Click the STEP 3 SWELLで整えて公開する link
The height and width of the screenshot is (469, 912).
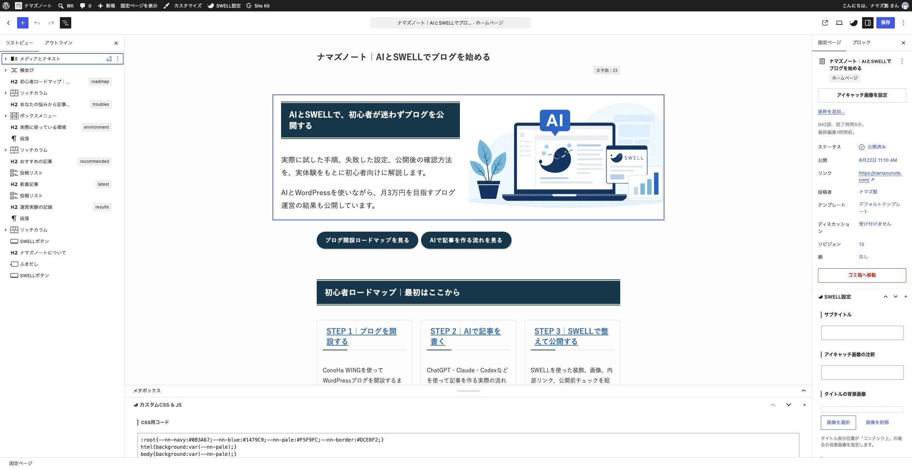coord(571,336)
